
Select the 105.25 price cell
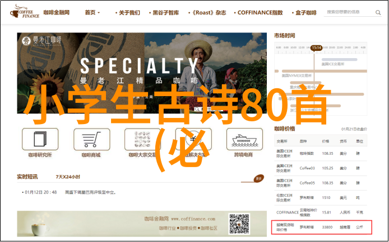pos(327,168)
